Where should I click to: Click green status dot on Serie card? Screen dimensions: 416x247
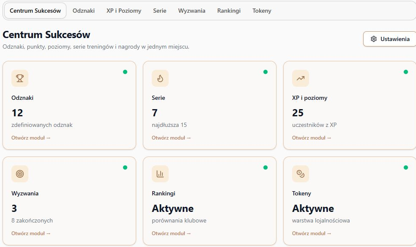coord(265,72)
